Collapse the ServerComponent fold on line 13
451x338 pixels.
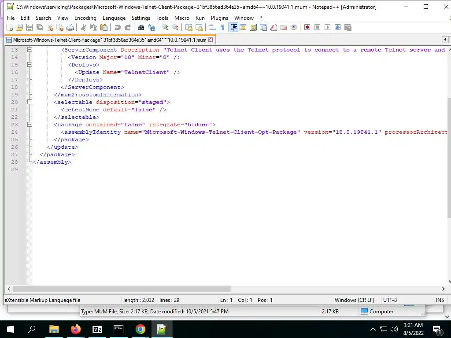(30, 49)
